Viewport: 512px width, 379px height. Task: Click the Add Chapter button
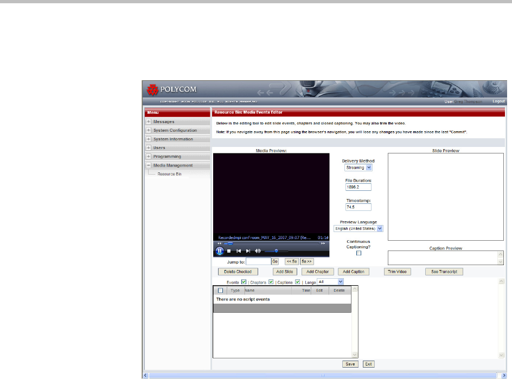coord(318,272)
